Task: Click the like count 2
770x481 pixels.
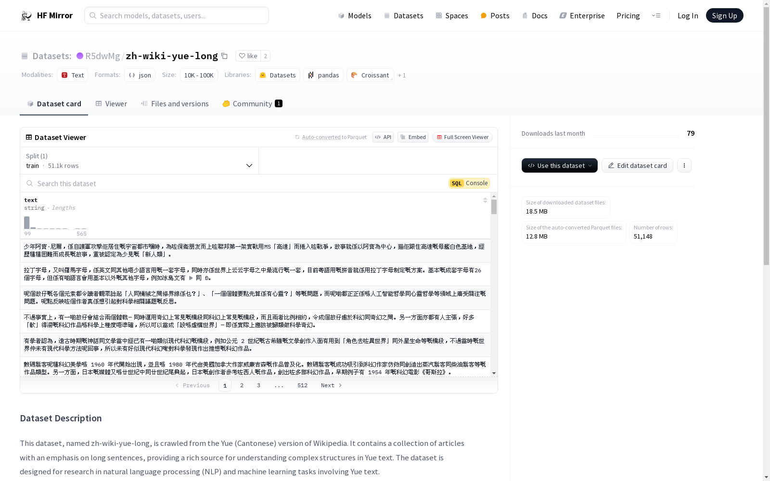Action: pyautogui.click(x=265, y=56)
